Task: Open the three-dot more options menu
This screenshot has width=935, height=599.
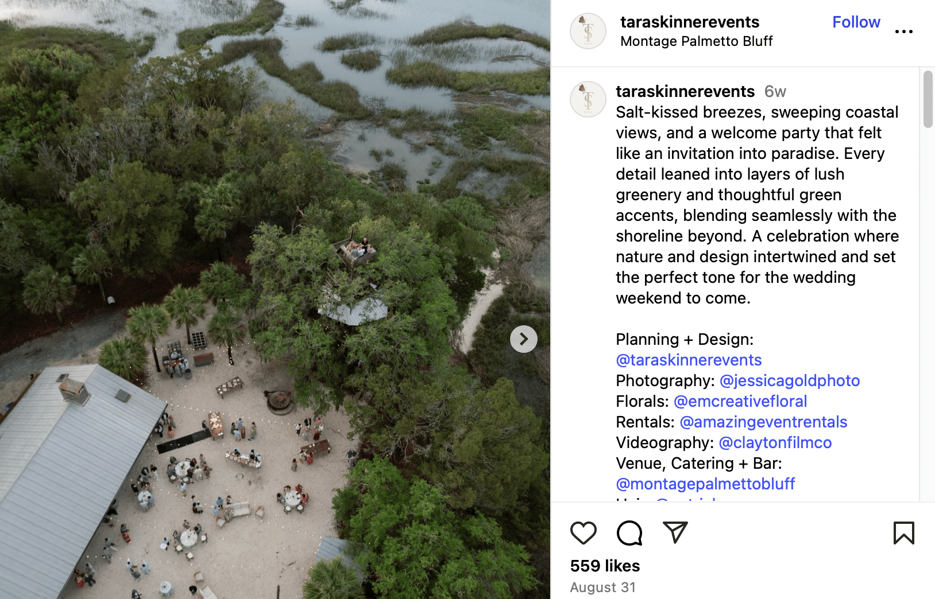Action: click(x=904, y=32)
